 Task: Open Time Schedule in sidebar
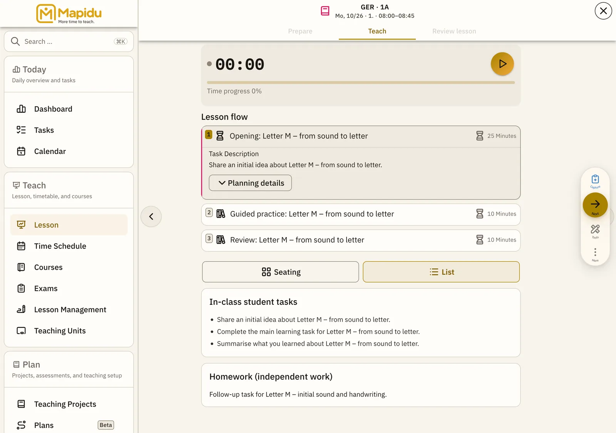click(x=69, y=246)
